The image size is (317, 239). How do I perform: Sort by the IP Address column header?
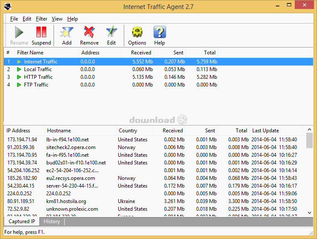click(x=24, y=131)
